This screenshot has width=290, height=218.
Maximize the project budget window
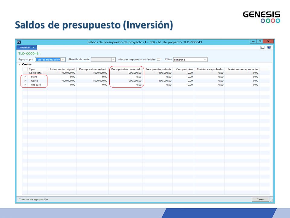[260, 41]
